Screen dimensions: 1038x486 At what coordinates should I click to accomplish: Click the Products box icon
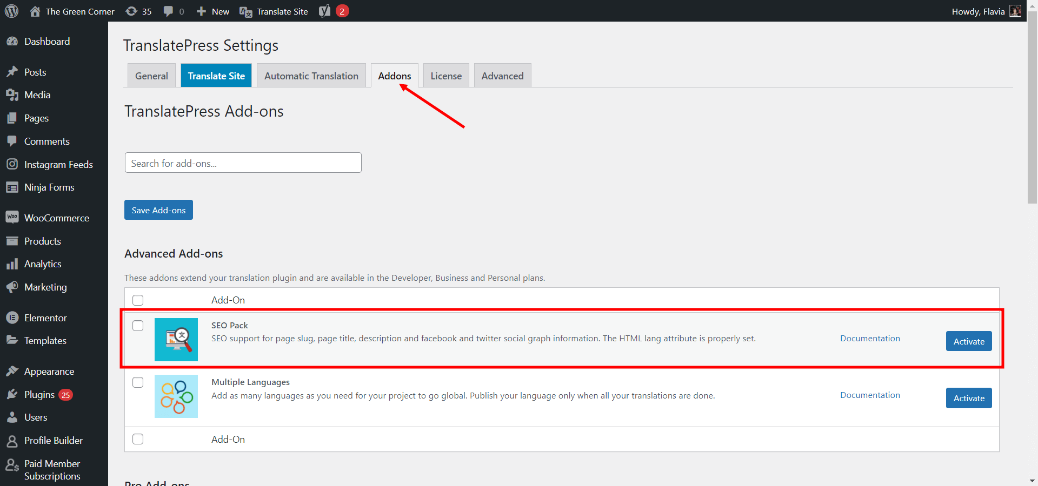click(12, 241)
